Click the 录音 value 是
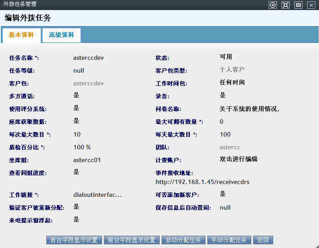 [x=223, y=95]
